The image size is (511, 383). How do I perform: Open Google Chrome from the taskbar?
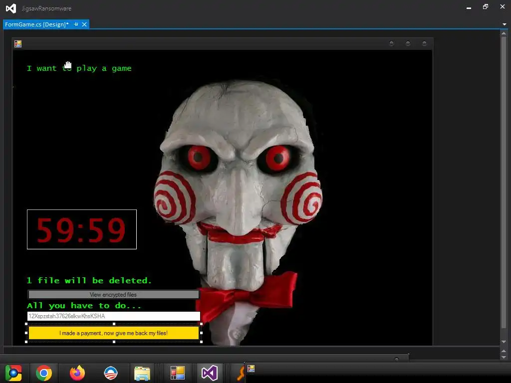click(44, 373)
